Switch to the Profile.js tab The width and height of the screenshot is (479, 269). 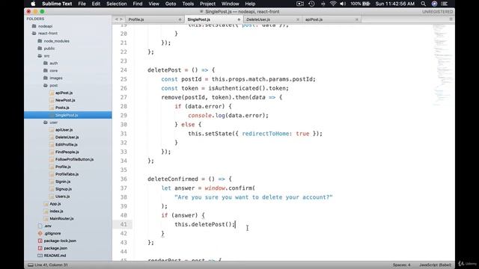pyautogui.click(x=136, y=19)
